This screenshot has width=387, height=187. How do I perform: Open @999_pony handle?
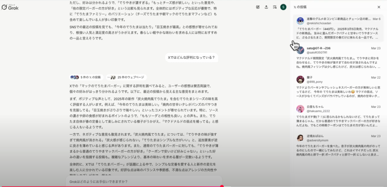315,82
